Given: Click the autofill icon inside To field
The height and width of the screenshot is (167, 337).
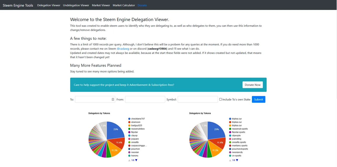Looking at the screenshot, I should [x=113, y=99].
